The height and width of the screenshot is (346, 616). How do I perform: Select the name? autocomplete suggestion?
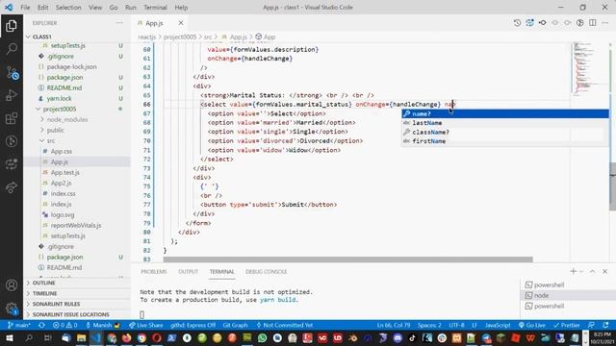tap(504, 113)
